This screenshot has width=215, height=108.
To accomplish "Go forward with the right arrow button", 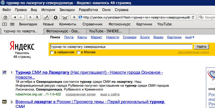I will [21, 17].
